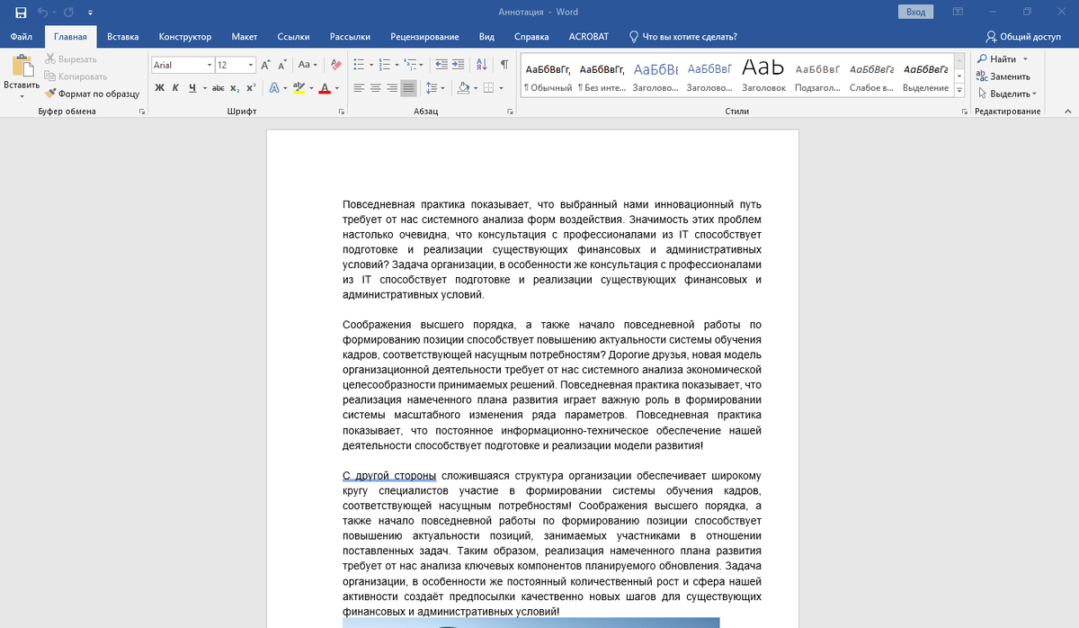The height and width of the screenshot is (628, 1079).
Task: Click the borders grid icon
Action: 488,88
